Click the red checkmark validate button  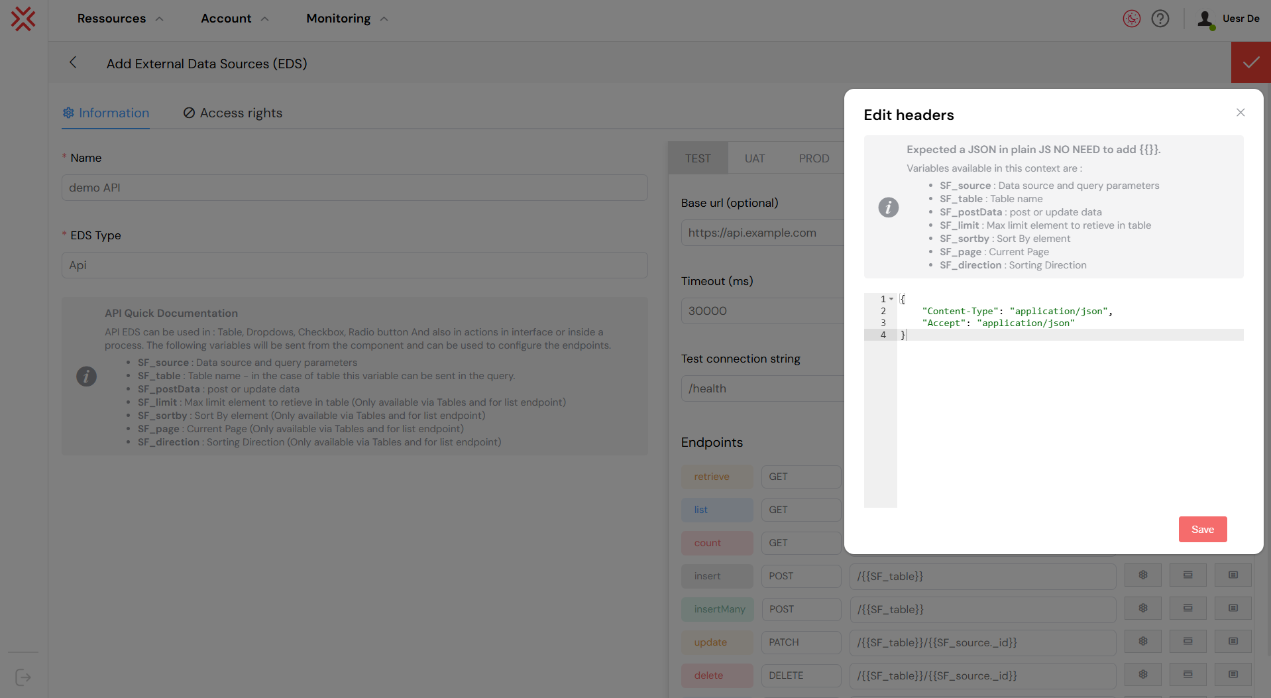(1250, 63)
